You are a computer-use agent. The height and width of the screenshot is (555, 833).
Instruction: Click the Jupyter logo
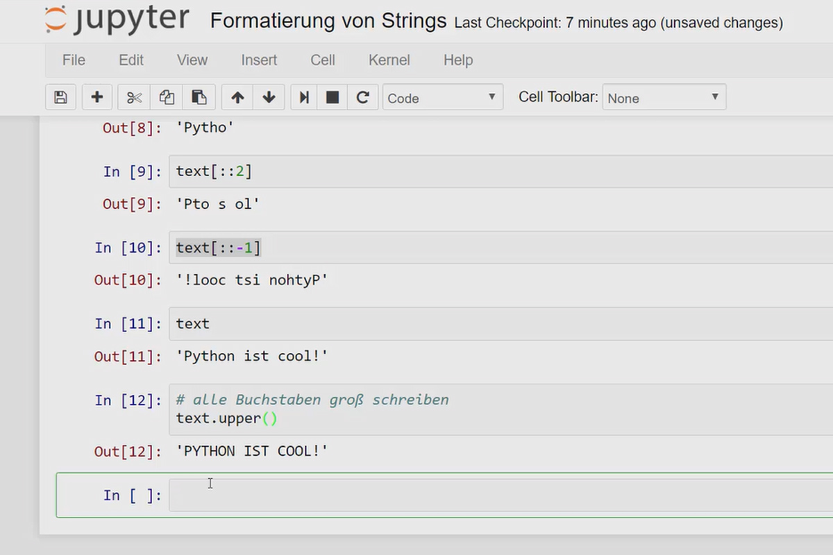tap(117, 19)
